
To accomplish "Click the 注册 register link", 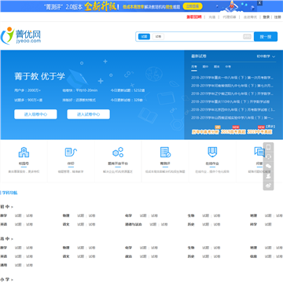I will pos(277,17).
